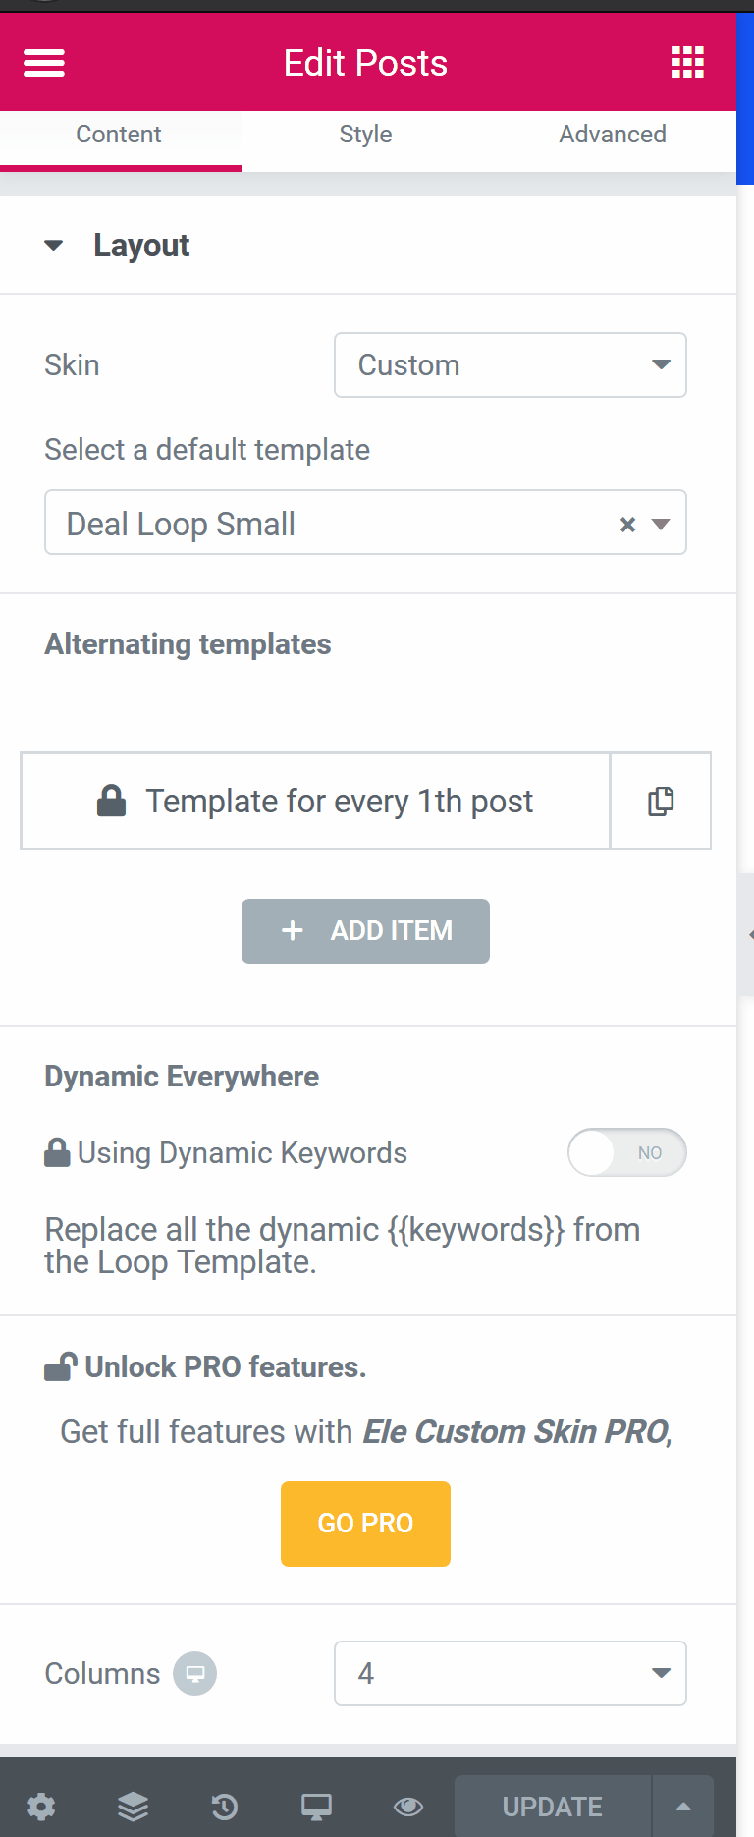The width and height of the screenshot is (754, 1837).
Task: Open the Skin dropdown
Action: [x=510, y=364]
